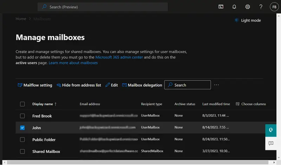Open the feedback chat icon
This screenshot has height=165, width=281.
click(x=271, y=143)
